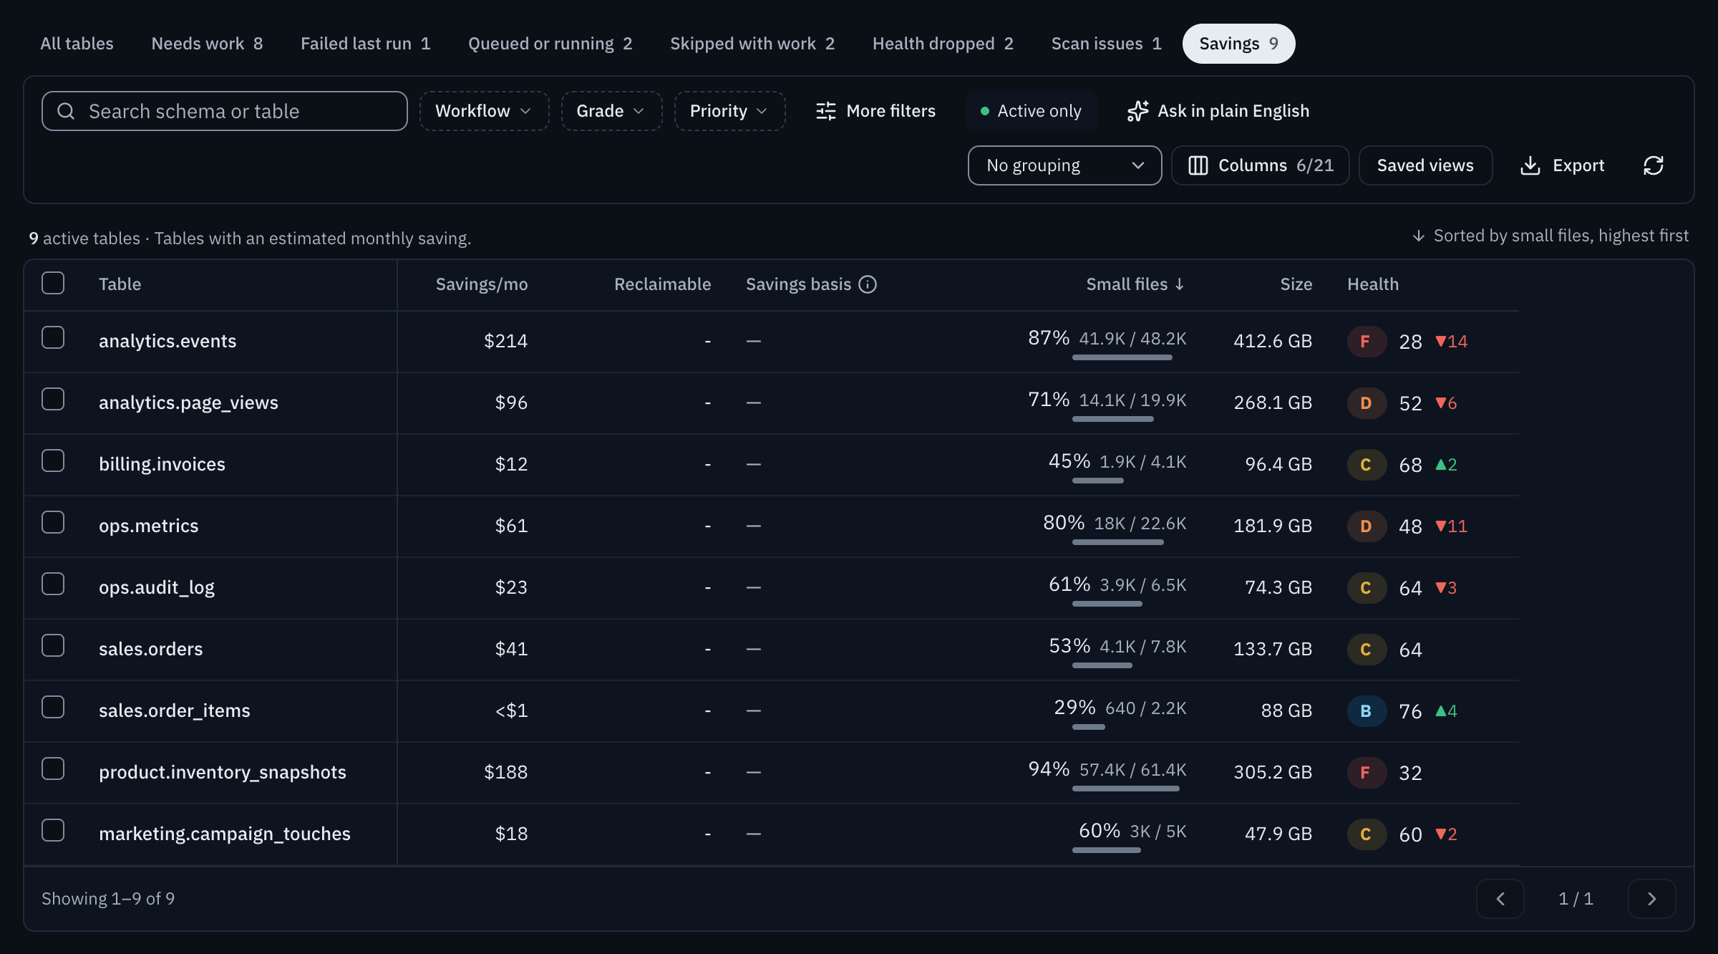Image resolution: width=1718 pixels, height=954 pixels.
Task: Open the Priority filter dropdown
Action: [729, 111]
